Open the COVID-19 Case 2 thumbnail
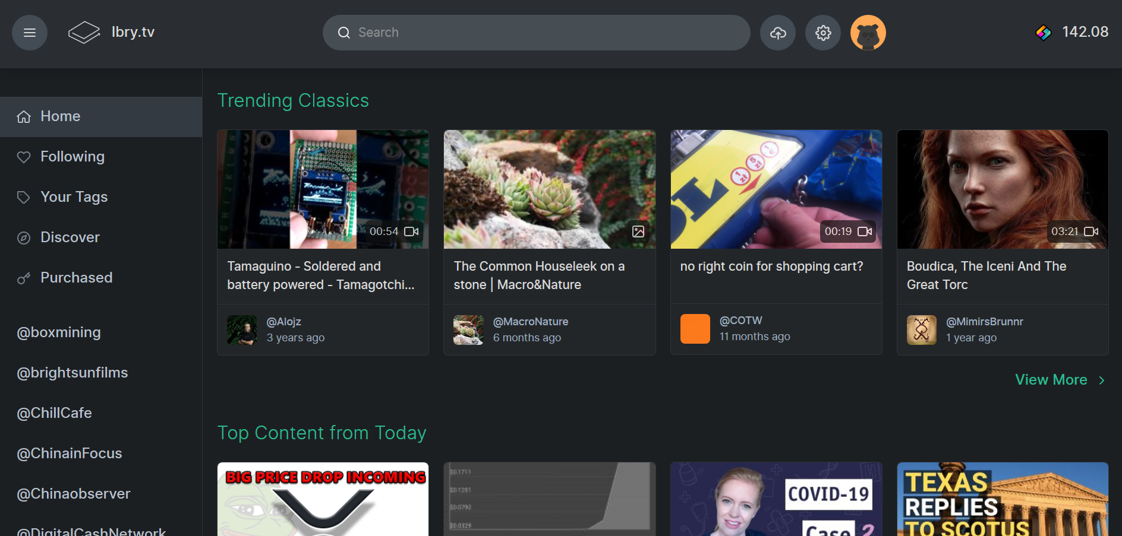Image resolution: width=1122 pixels, height=536 pixels. click(776, 499)
